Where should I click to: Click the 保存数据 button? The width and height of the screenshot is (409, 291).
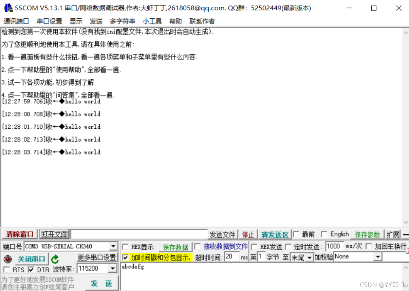[175, 247]
